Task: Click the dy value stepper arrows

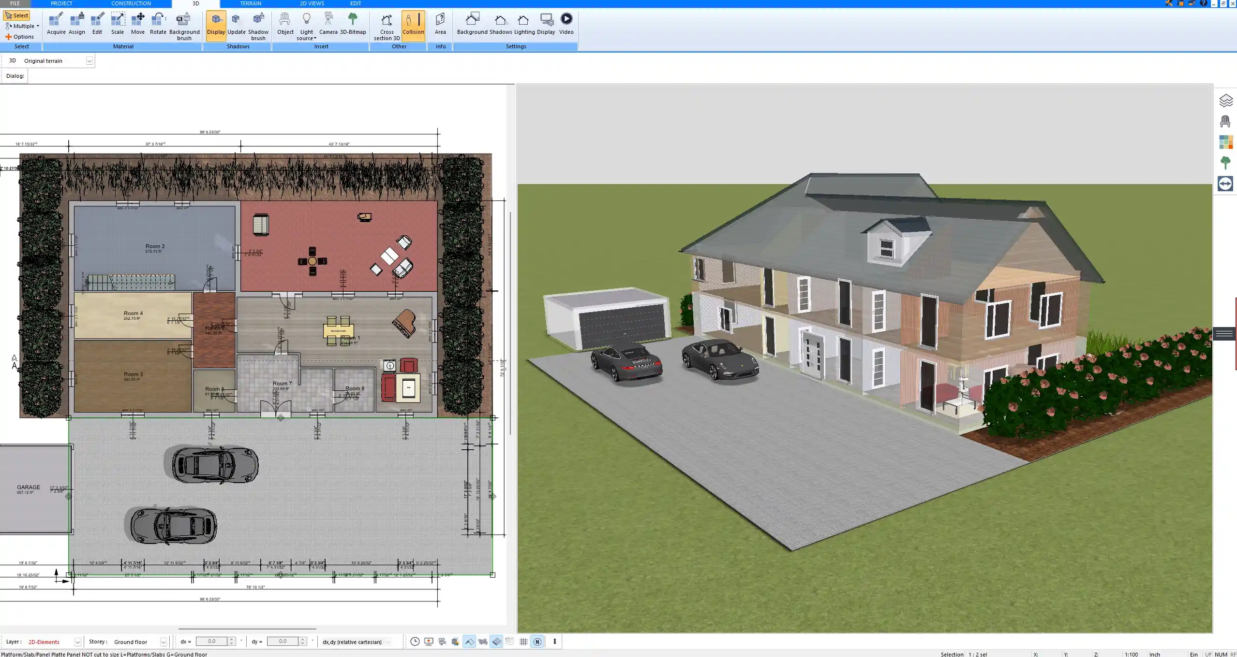Action: click(x=303, y=642)
